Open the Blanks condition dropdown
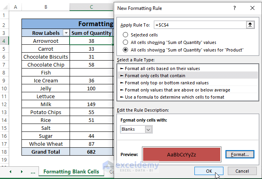Screen dimensions: 262x179 (x=149, y=129)
